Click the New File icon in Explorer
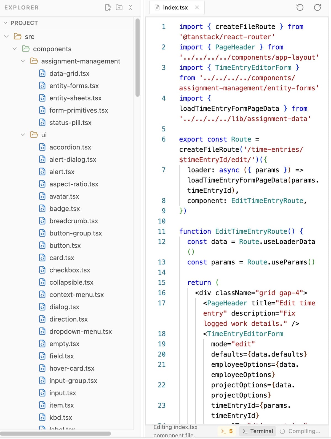Viewport: 331px width, 439px height. [108, 7]
